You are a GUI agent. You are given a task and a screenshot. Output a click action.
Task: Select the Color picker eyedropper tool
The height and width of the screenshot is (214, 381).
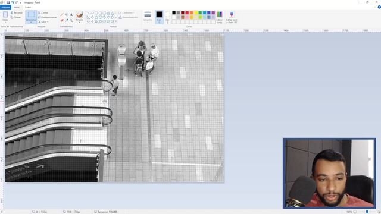point(66,20)
